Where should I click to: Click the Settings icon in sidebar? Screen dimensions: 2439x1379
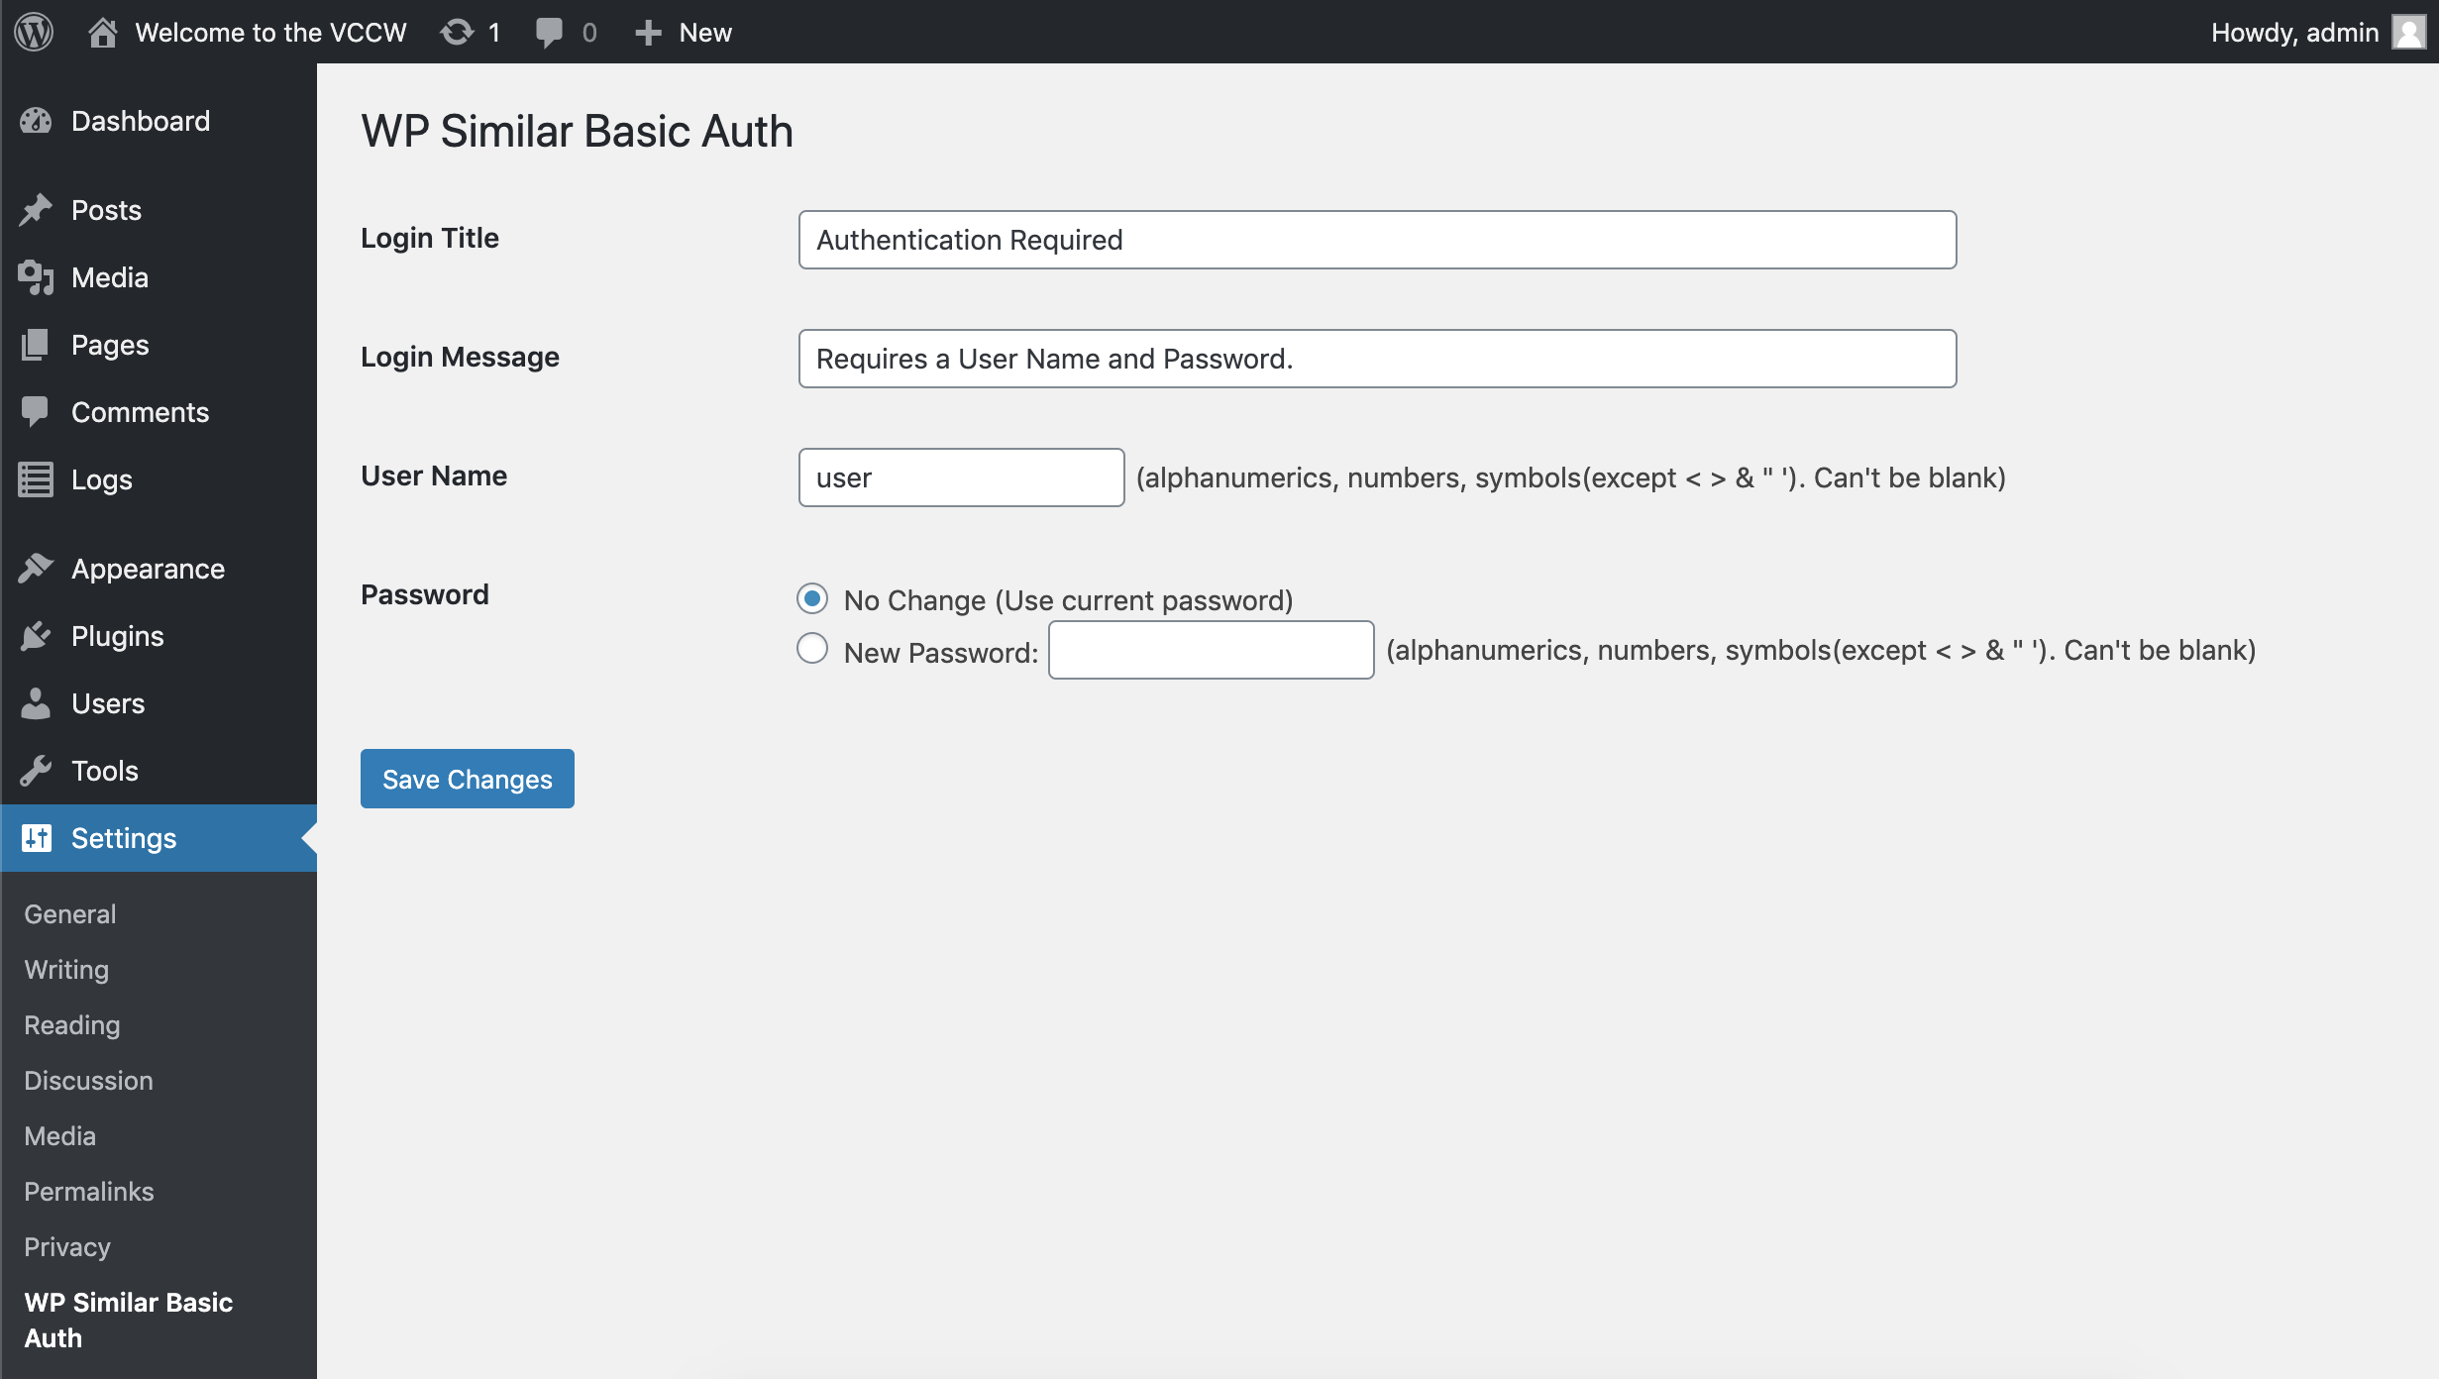point(37,838)
